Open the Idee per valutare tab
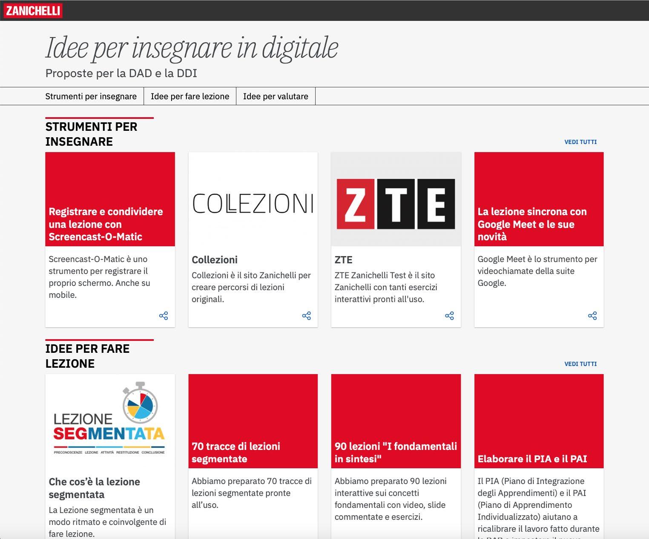The width and height of the screenshot is (649, 539). click(276, 96)
